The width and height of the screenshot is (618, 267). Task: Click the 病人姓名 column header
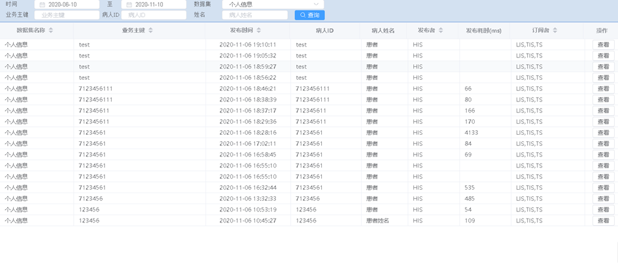tap(383, 30)
